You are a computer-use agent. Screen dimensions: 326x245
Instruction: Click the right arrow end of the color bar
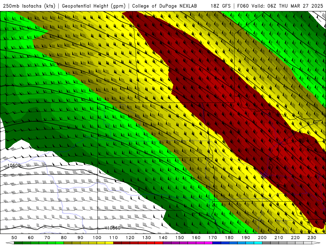tap(316, 243)
